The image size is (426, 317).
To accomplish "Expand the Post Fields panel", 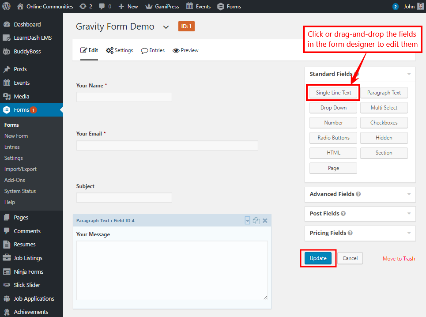I will tap(409, 214).
